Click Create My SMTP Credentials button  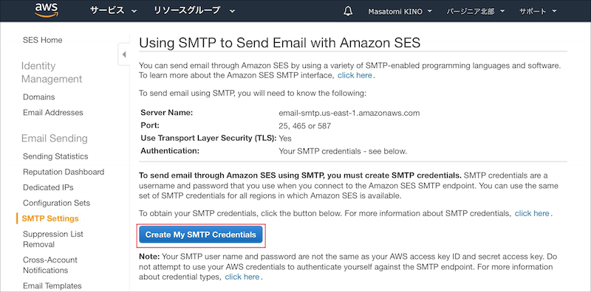click(201, 234)
